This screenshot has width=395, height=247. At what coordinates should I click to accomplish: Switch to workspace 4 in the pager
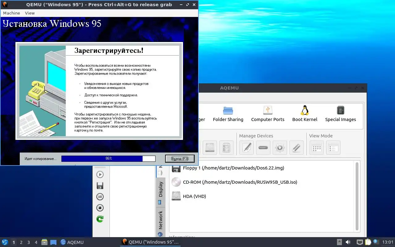click(x=36, y=242)
